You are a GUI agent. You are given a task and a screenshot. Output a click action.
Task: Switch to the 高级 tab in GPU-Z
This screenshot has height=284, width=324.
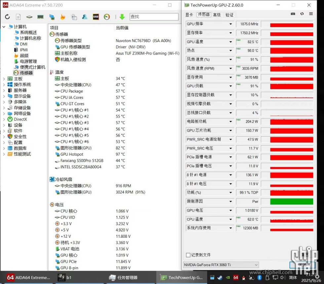click(217, 15)
